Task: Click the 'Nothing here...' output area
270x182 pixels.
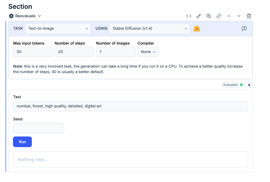Action: tap(131, 160)
